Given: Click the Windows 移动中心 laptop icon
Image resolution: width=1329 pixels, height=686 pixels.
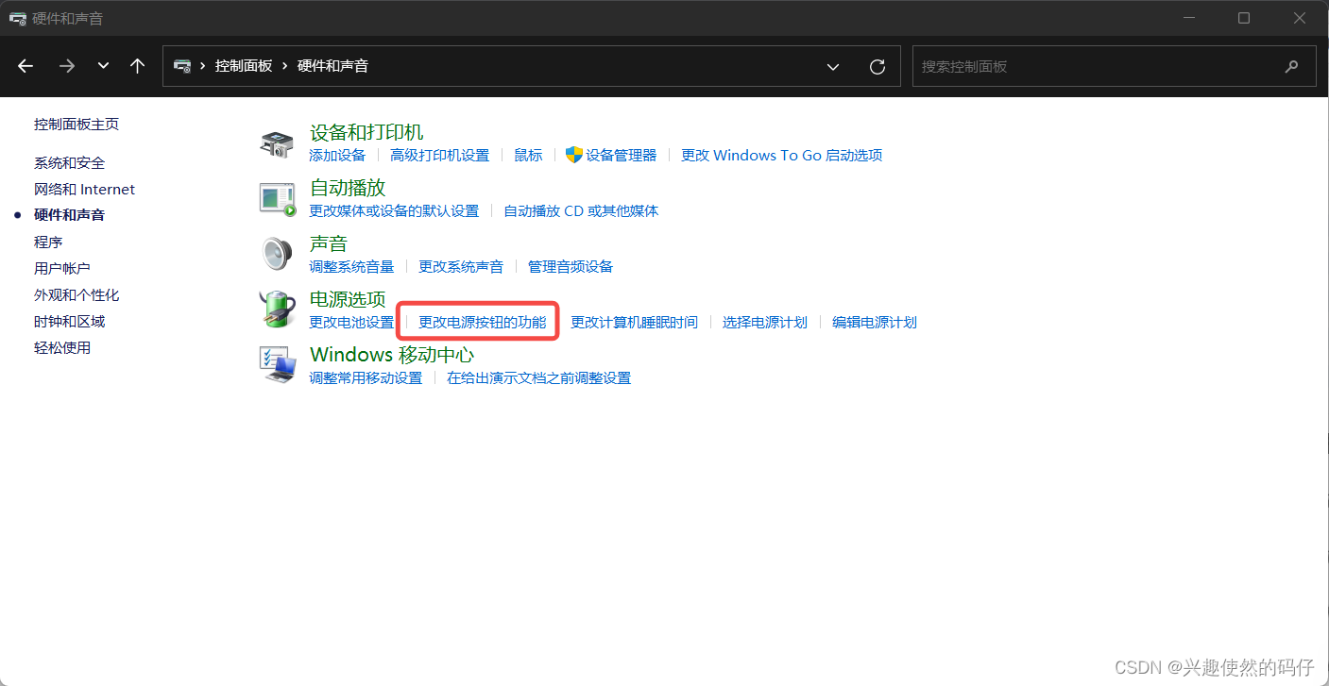Looking at the screenshot, I should 278,364.
